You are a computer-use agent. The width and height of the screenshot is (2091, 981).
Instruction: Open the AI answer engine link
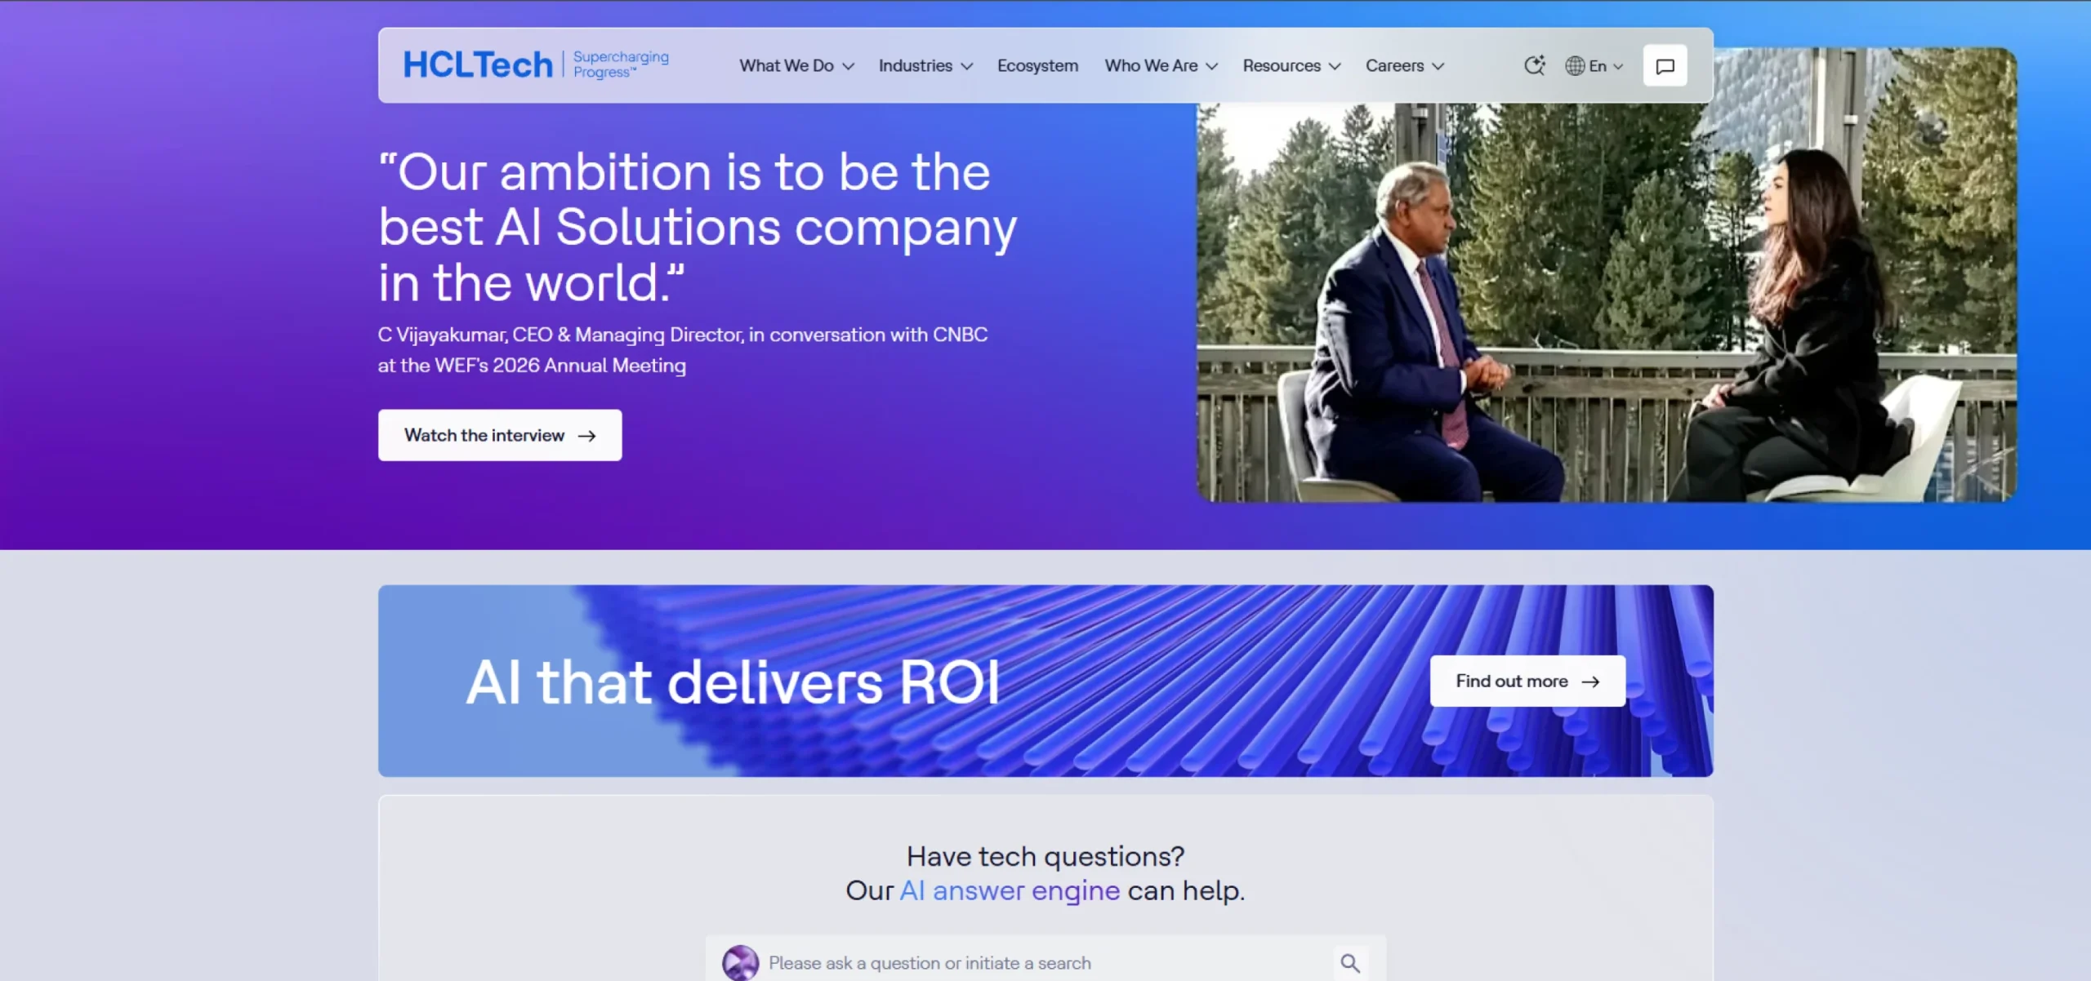[1010, 890]
